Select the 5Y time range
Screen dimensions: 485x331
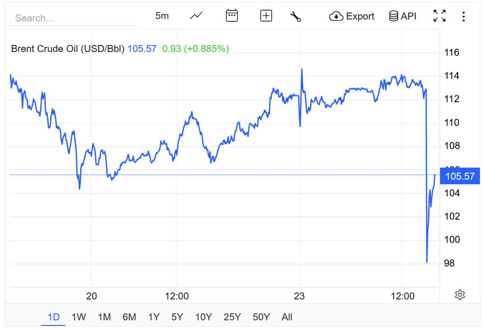(x=177, y=317)
